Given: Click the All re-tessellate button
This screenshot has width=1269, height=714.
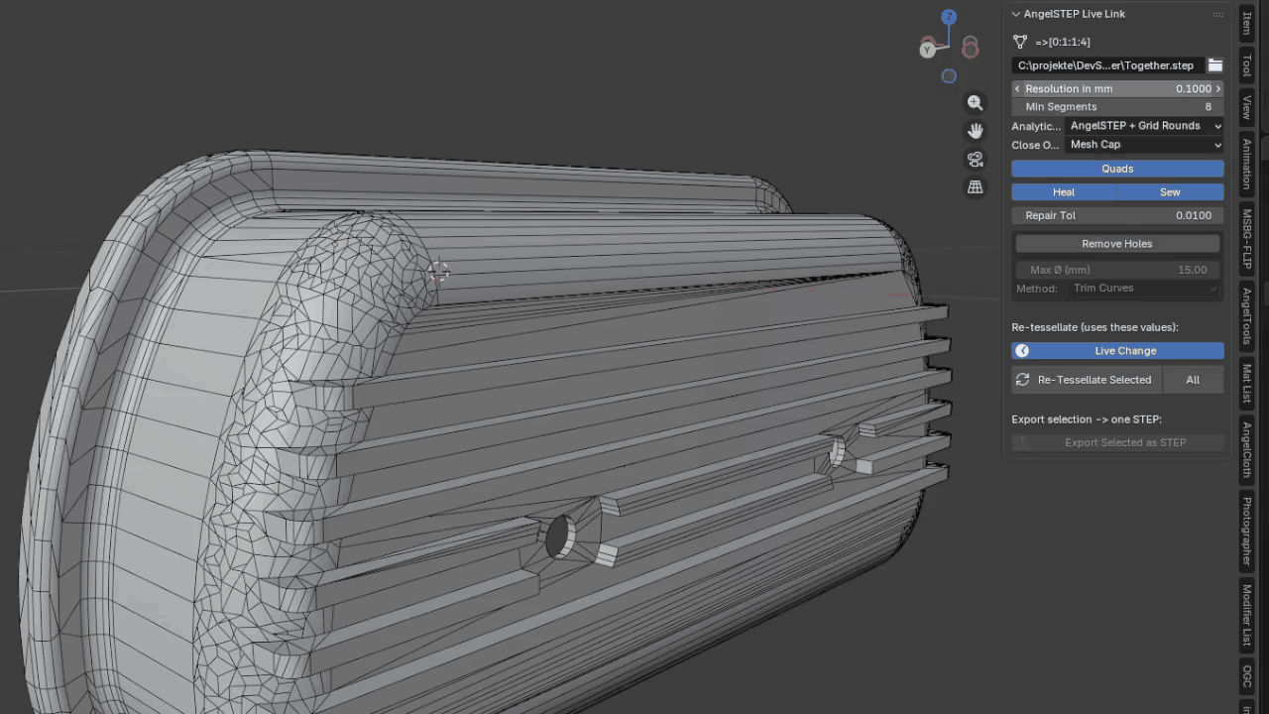Looking at the screenshot, I should [1193, 380].
